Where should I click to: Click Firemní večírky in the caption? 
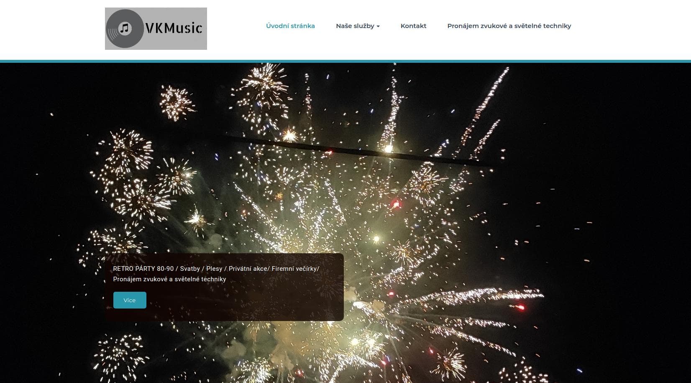[294, 269]
